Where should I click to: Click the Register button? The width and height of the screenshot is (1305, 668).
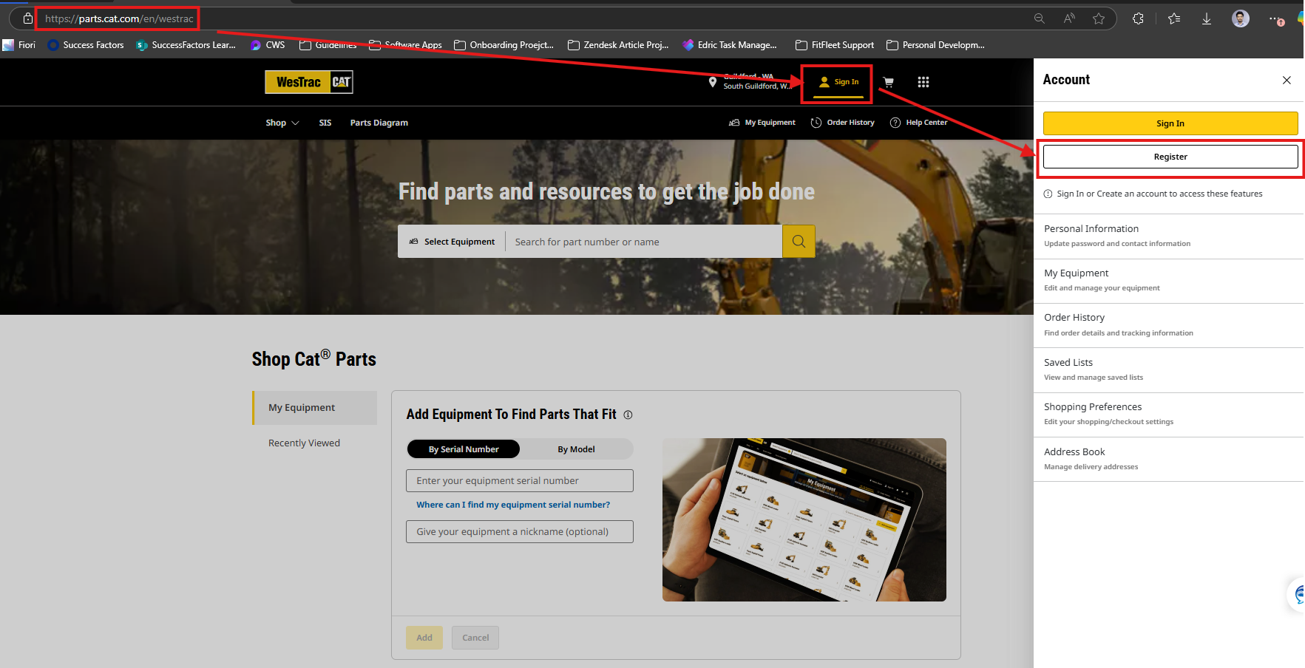(x=1170, y=157)
